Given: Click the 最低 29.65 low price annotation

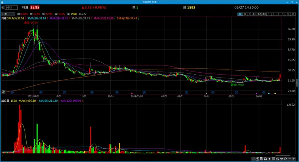Looking at the screenshot, I should [238, 85].
